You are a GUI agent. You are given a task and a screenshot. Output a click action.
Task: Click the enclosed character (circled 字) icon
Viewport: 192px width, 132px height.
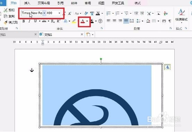(x=101, y=21)
